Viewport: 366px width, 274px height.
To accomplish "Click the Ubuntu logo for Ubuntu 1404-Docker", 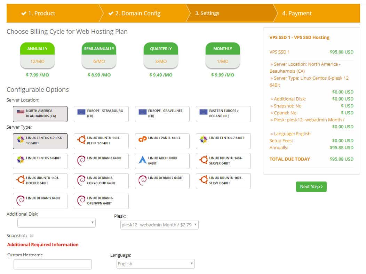I will 21,180.
